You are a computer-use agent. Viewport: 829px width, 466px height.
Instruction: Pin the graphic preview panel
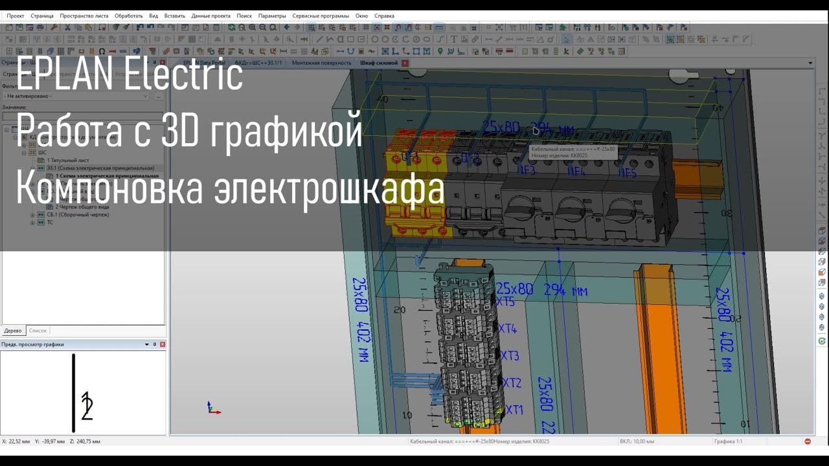point(155,344)
